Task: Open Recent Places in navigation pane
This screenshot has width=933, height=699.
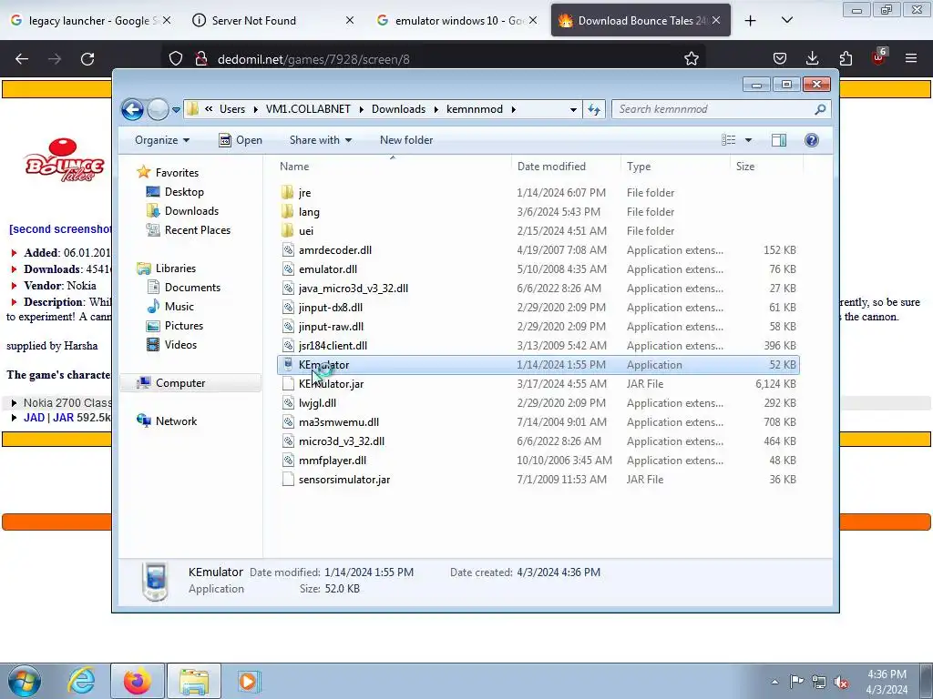Action: click(197, 230)
